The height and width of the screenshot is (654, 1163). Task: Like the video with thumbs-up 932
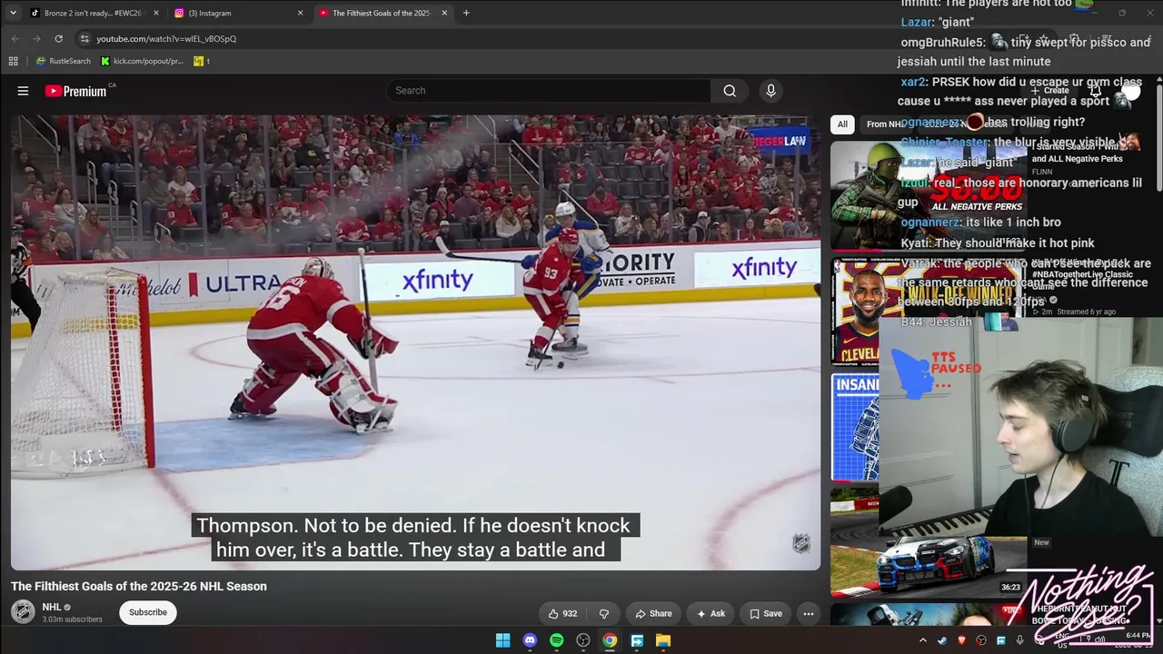click(562, 613)
